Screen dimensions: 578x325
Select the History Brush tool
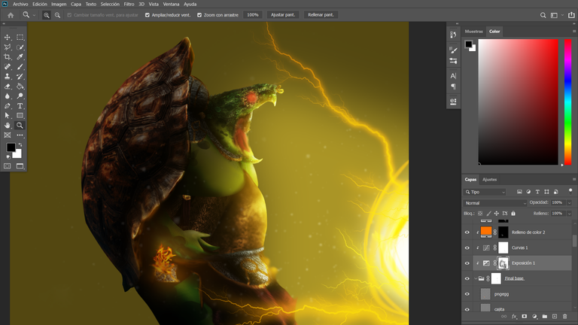20,76
